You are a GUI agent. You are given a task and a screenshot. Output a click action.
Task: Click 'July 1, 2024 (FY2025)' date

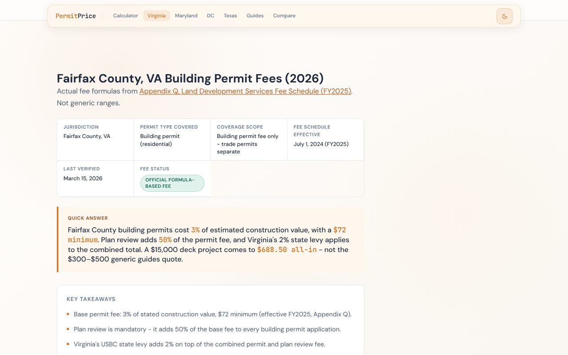pyautogui.click(x=321, y=144)
